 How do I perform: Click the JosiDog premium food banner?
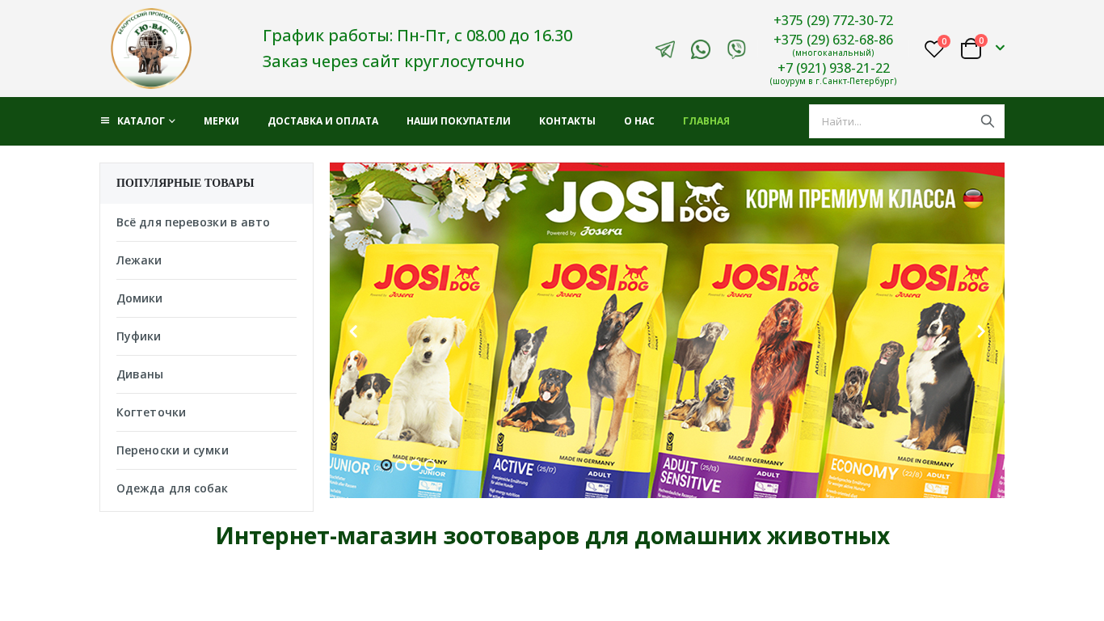click(667, 330)
